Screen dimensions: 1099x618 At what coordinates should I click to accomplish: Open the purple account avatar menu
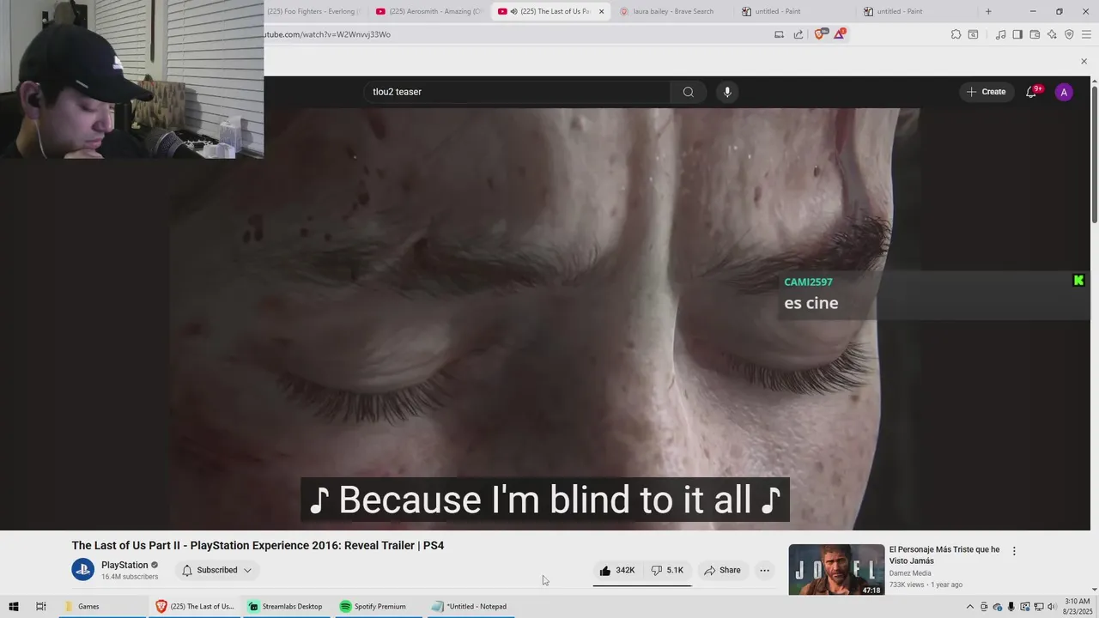[x=1064, y=92]
